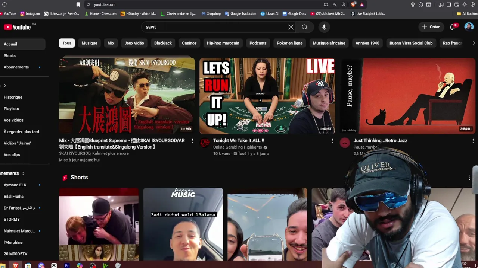Select the Casinos filter chip
This screenshot has width=478, height=268.
[x=189, y=43]
